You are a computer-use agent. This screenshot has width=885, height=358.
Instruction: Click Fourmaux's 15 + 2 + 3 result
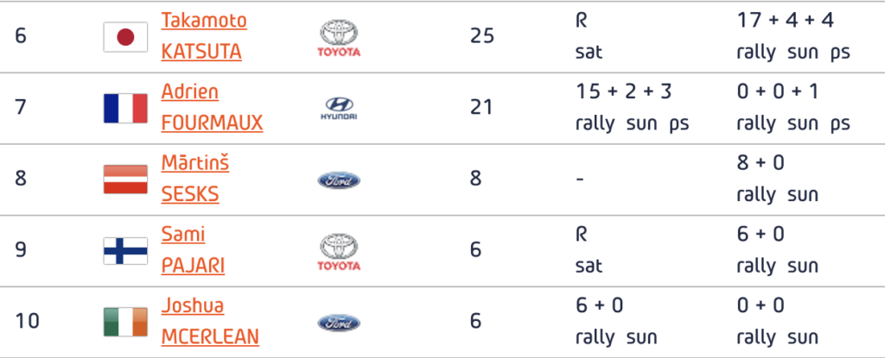pyautogui.click(x=623, y=91)
